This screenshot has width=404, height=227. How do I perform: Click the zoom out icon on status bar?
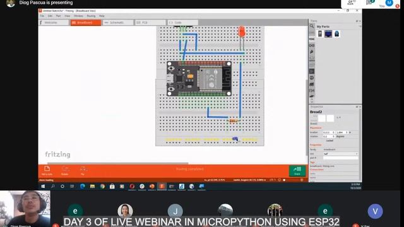point(279,180)
